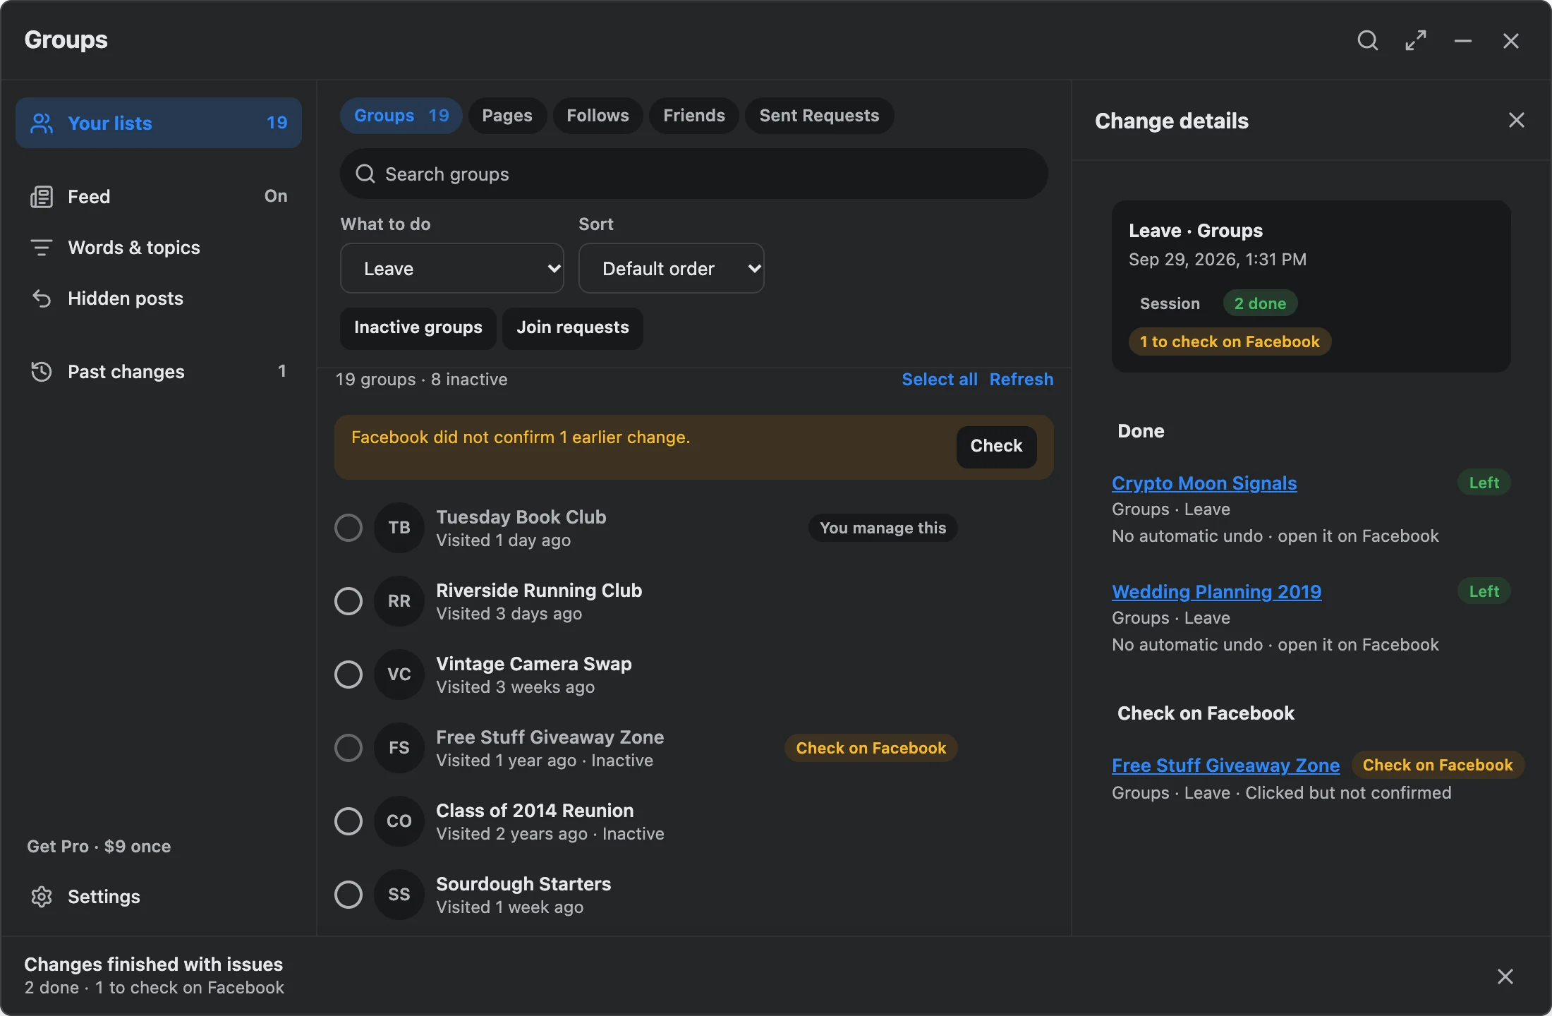
Task: Expand window with the fullscreen arrows icon
Action: [1416, 40]
